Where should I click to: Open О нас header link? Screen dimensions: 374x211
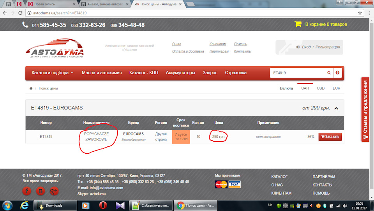176,44
